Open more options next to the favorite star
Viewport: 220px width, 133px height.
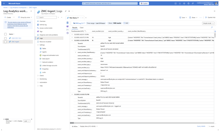(73, 11)
